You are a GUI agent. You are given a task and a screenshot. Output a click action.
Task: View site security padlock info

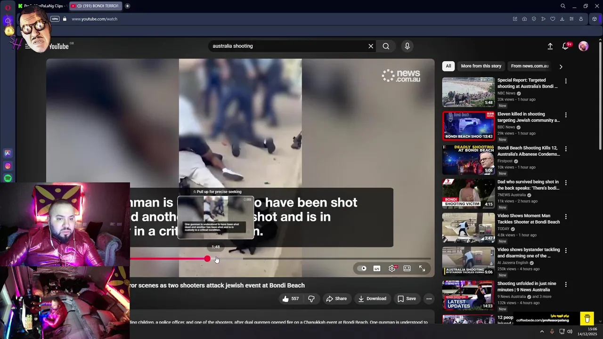(65, 19)
